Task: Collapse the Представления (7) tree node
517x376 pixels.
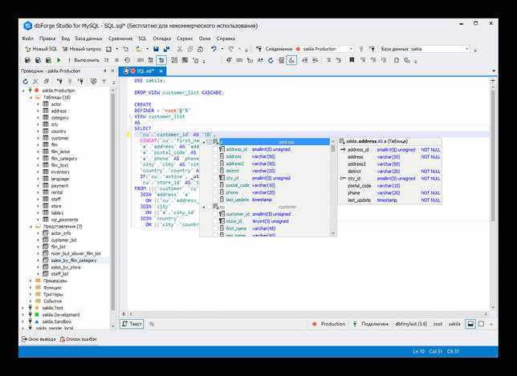Action: (x=31, y=227)
